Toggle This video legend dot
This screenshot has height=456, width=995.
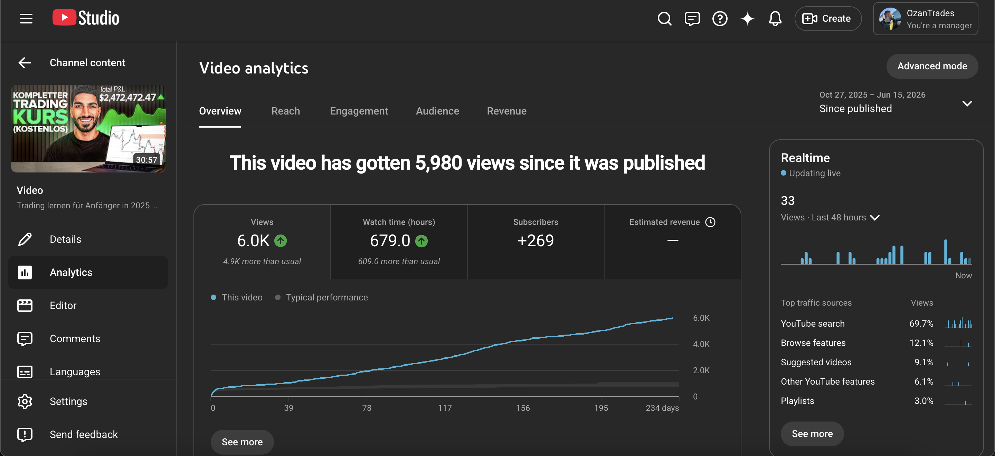click(213, 297)
